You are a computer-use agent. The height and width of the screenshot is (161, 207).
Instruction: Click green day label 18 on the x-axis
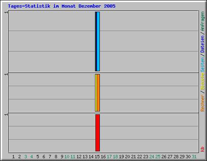(x=115, y=157)
